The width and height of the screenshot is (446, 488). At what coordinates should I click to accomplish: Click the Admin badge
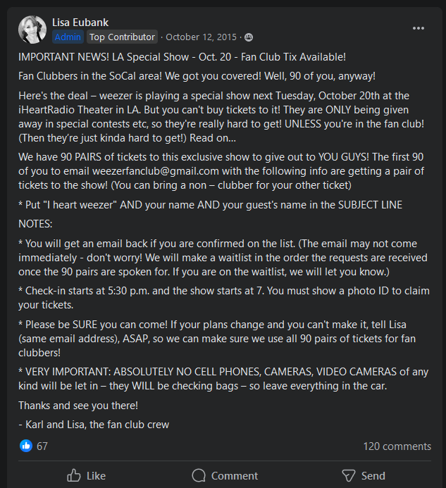tap(68, 37)
